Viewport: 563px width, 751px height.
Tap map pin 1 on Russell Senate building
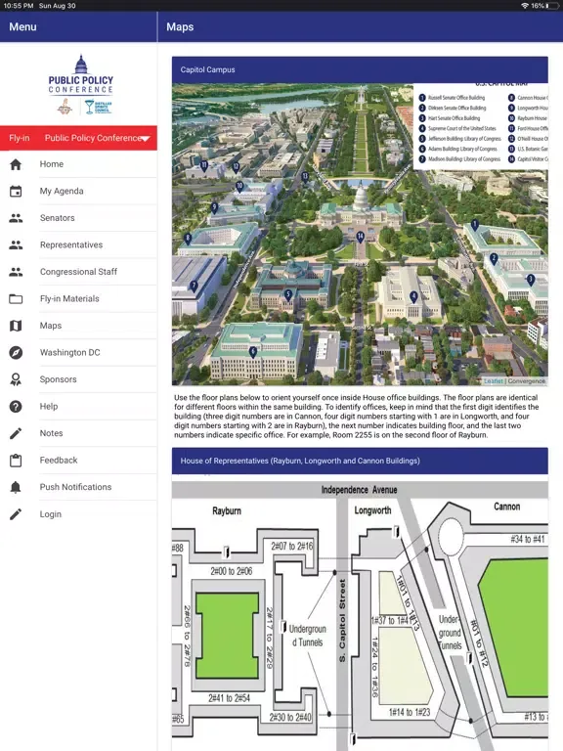[x=474, y=225]
